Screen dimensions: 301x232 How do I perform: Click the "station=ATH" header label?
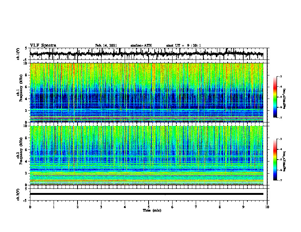click(141, 45)
